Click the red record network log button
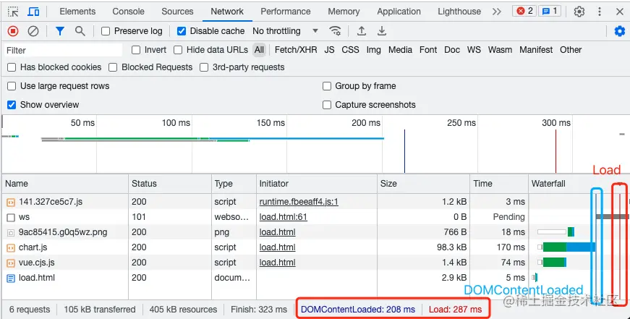 coord(13,31)
